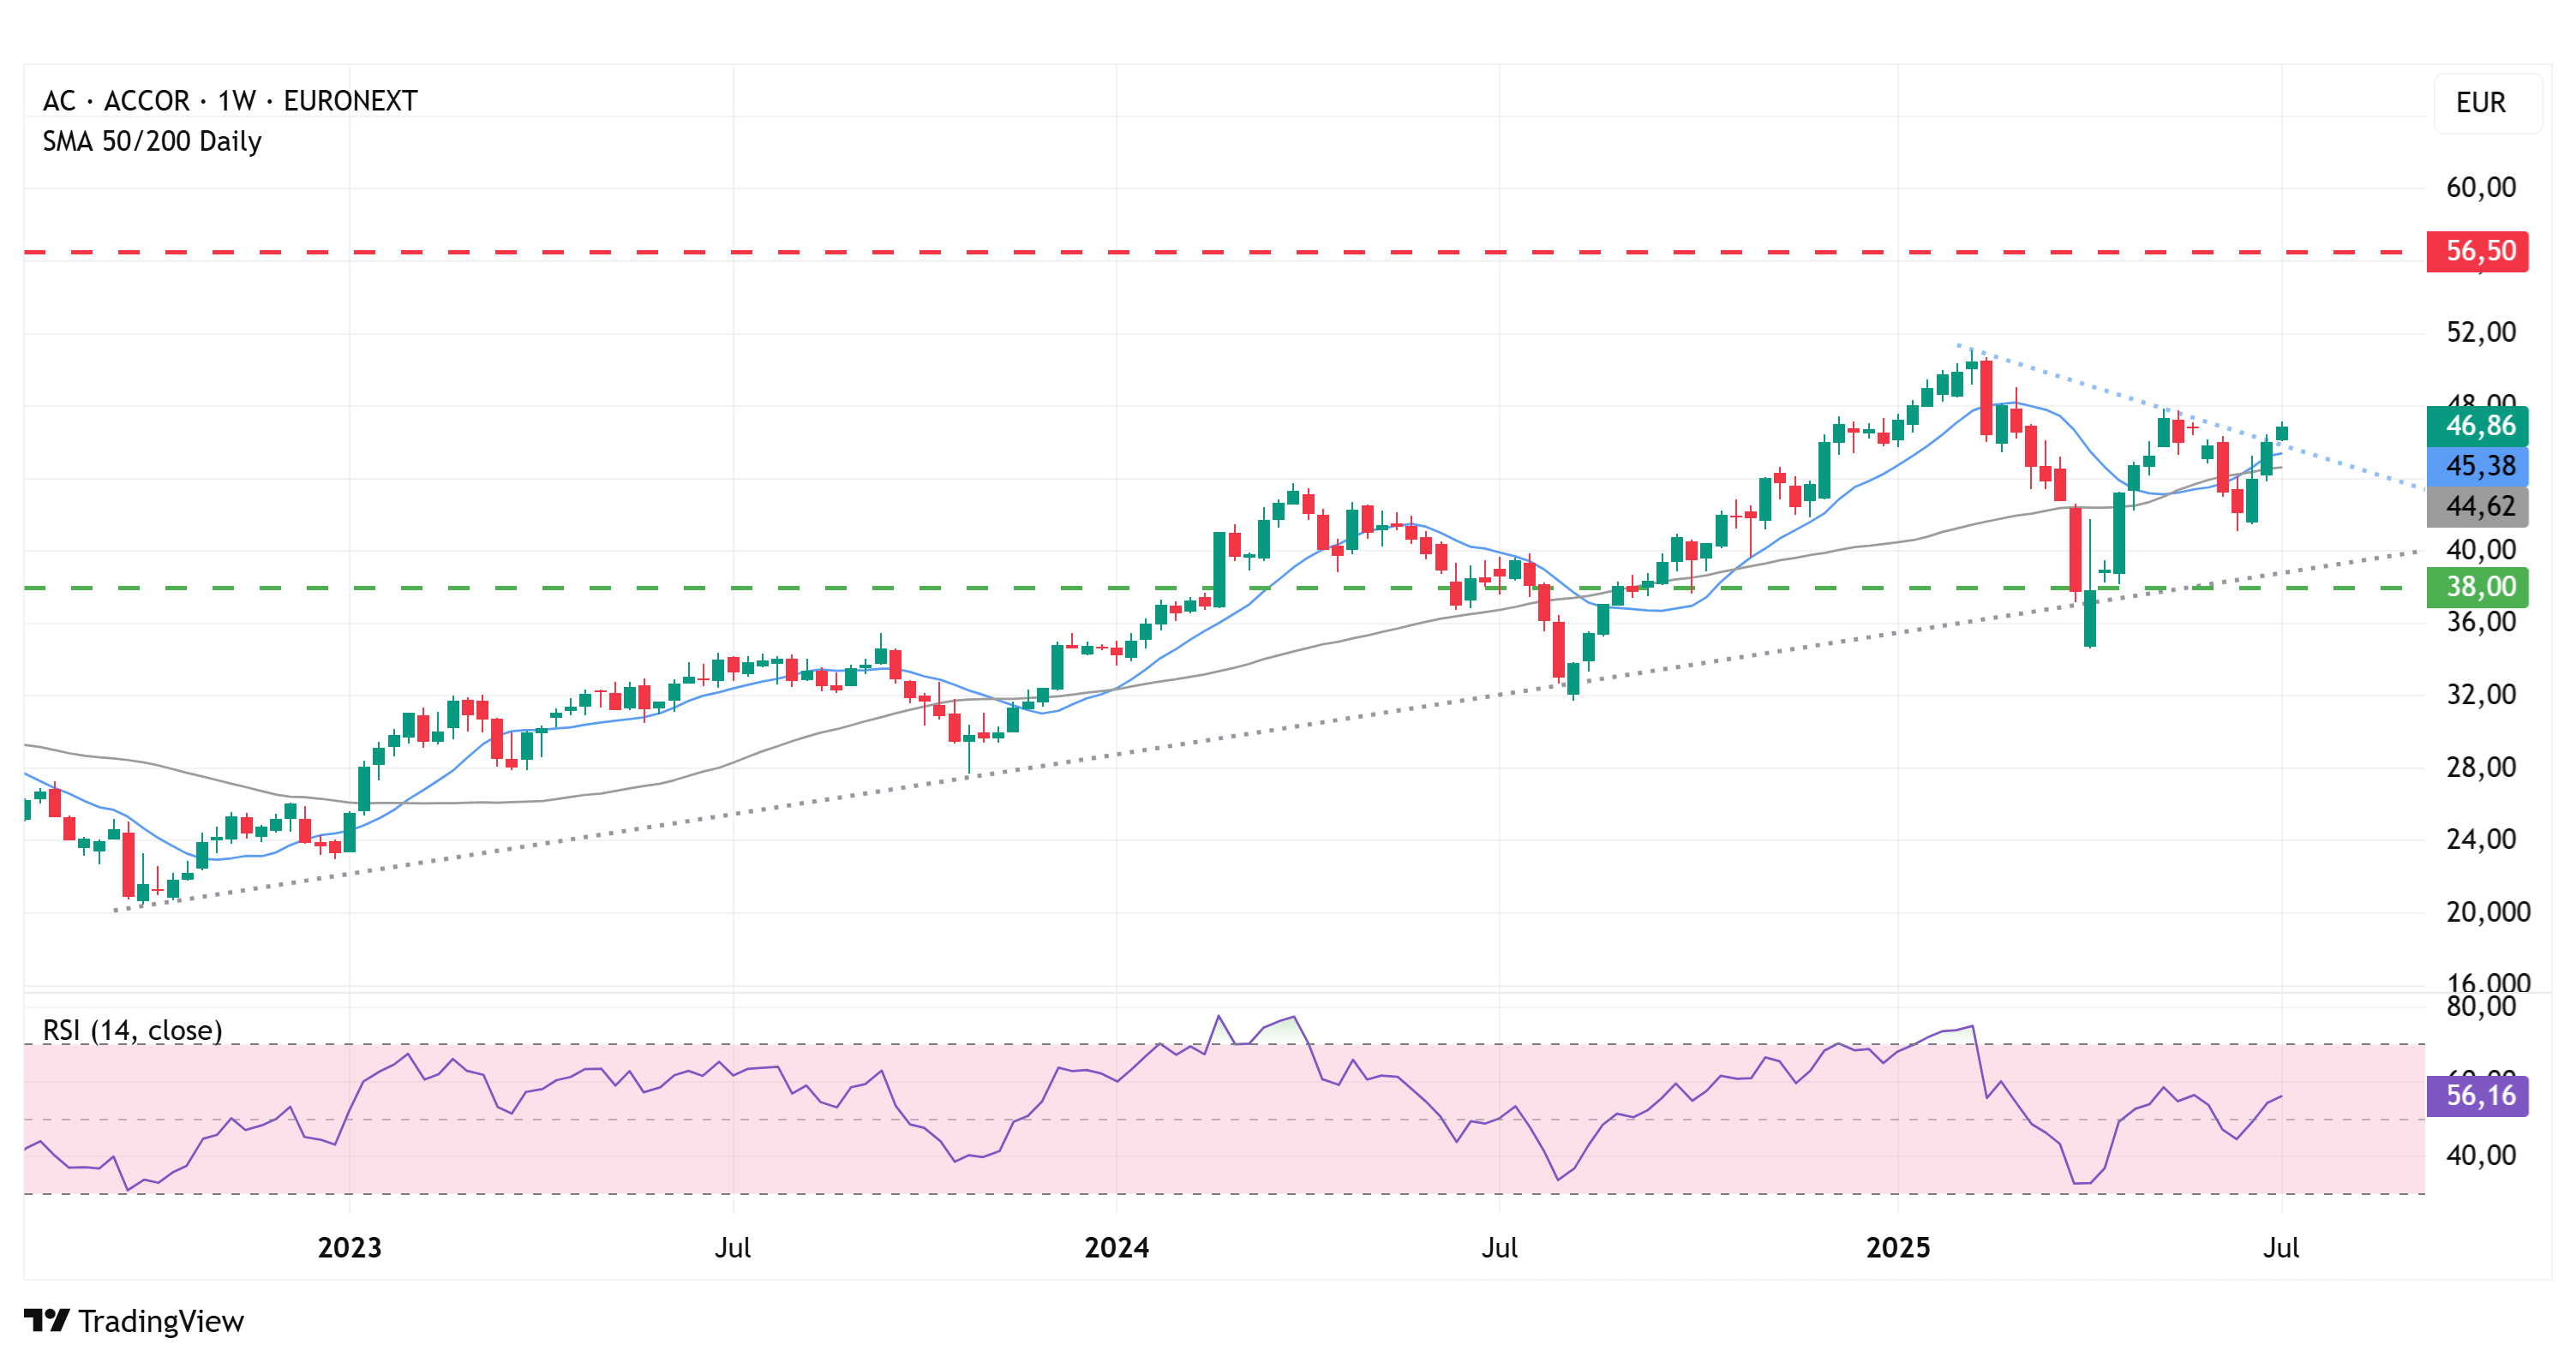Image resolution: width=2576 pixels, height=1362 pixels.
Task: Click the 40,00 RSI axis label
Action: (x=2481, y=1156)
